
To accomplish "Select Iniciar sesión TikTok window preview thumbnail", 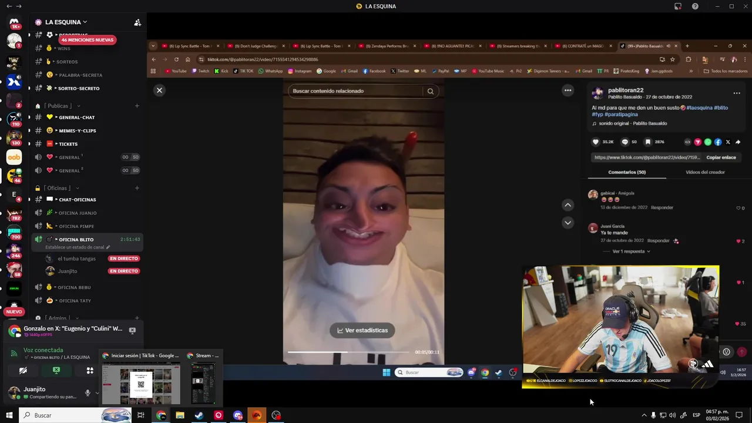I will (x=141, y=384).
